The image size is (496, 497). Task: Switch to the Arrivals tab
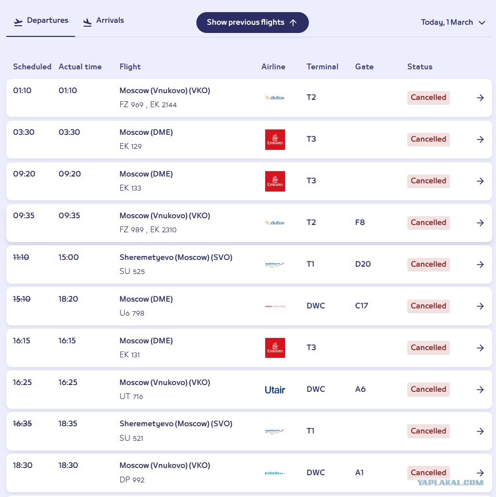tap(103, 21)
